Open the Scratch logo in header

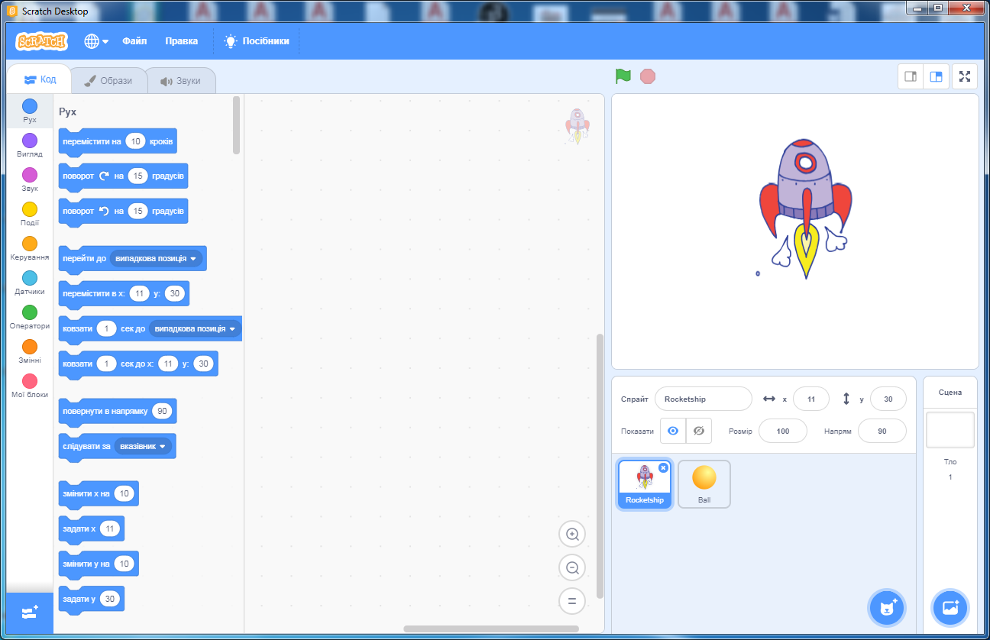click(41, 41)
